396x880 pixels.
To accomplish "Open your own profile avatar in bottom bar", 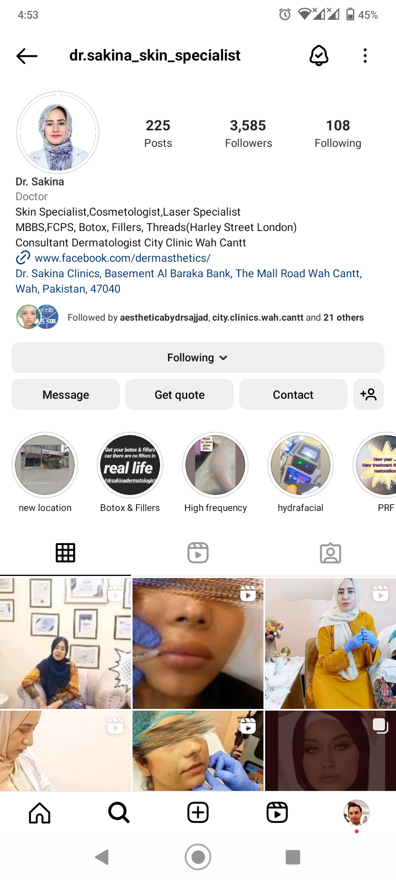I will [x=356, y=813].
